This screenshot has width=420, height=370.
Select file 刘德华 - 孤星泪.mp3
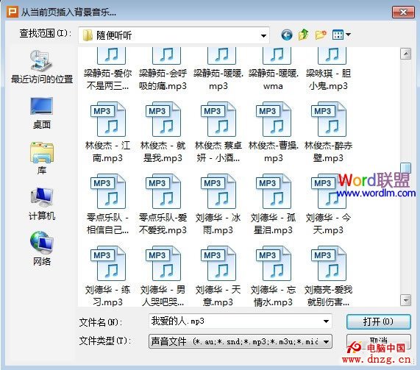click(x=273, y=204)
